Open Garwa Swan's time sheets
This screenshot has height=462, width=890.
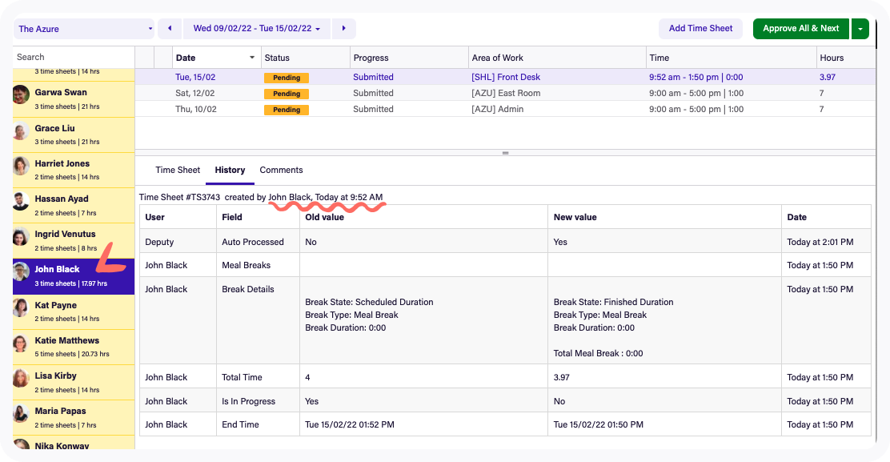click(74, 99)
